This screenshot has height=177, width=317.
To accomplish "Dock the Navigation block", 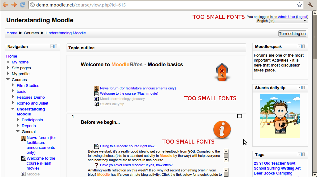I will coord(55,46).
